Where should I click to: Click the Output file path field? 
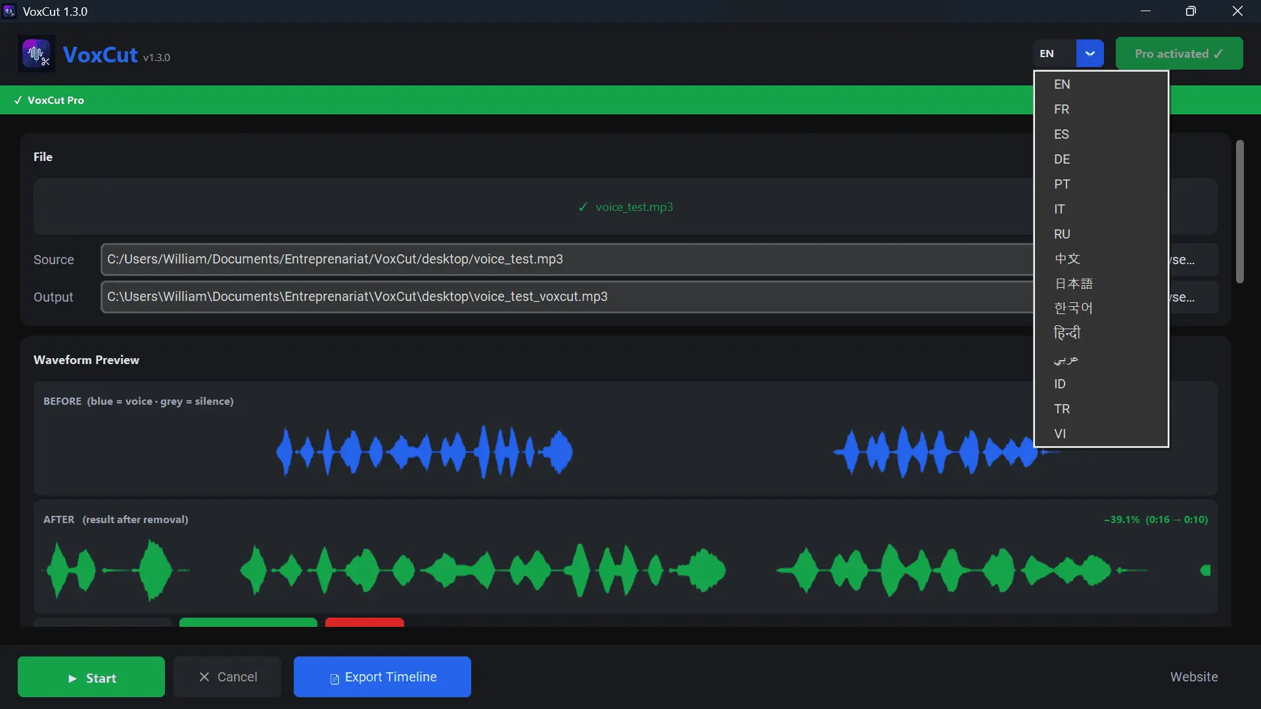567,297
